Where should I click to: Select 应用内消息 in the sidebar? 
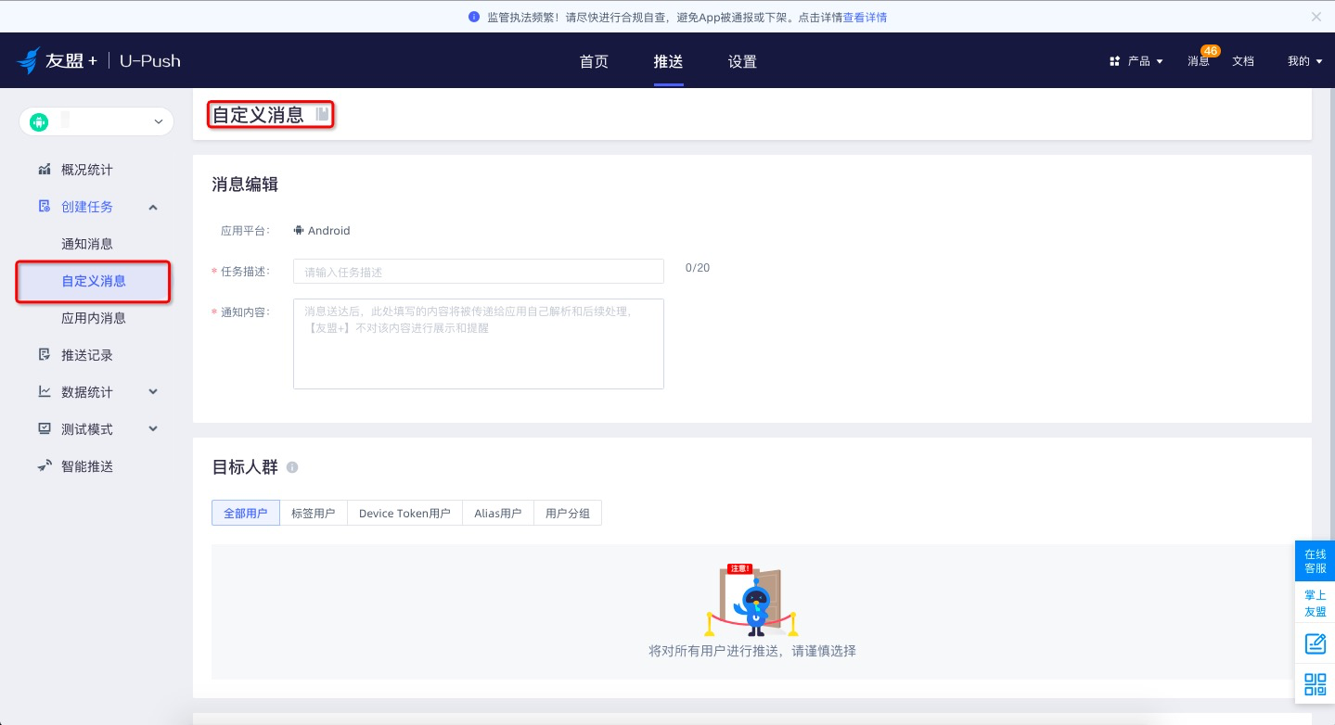(x=94, y=318)
